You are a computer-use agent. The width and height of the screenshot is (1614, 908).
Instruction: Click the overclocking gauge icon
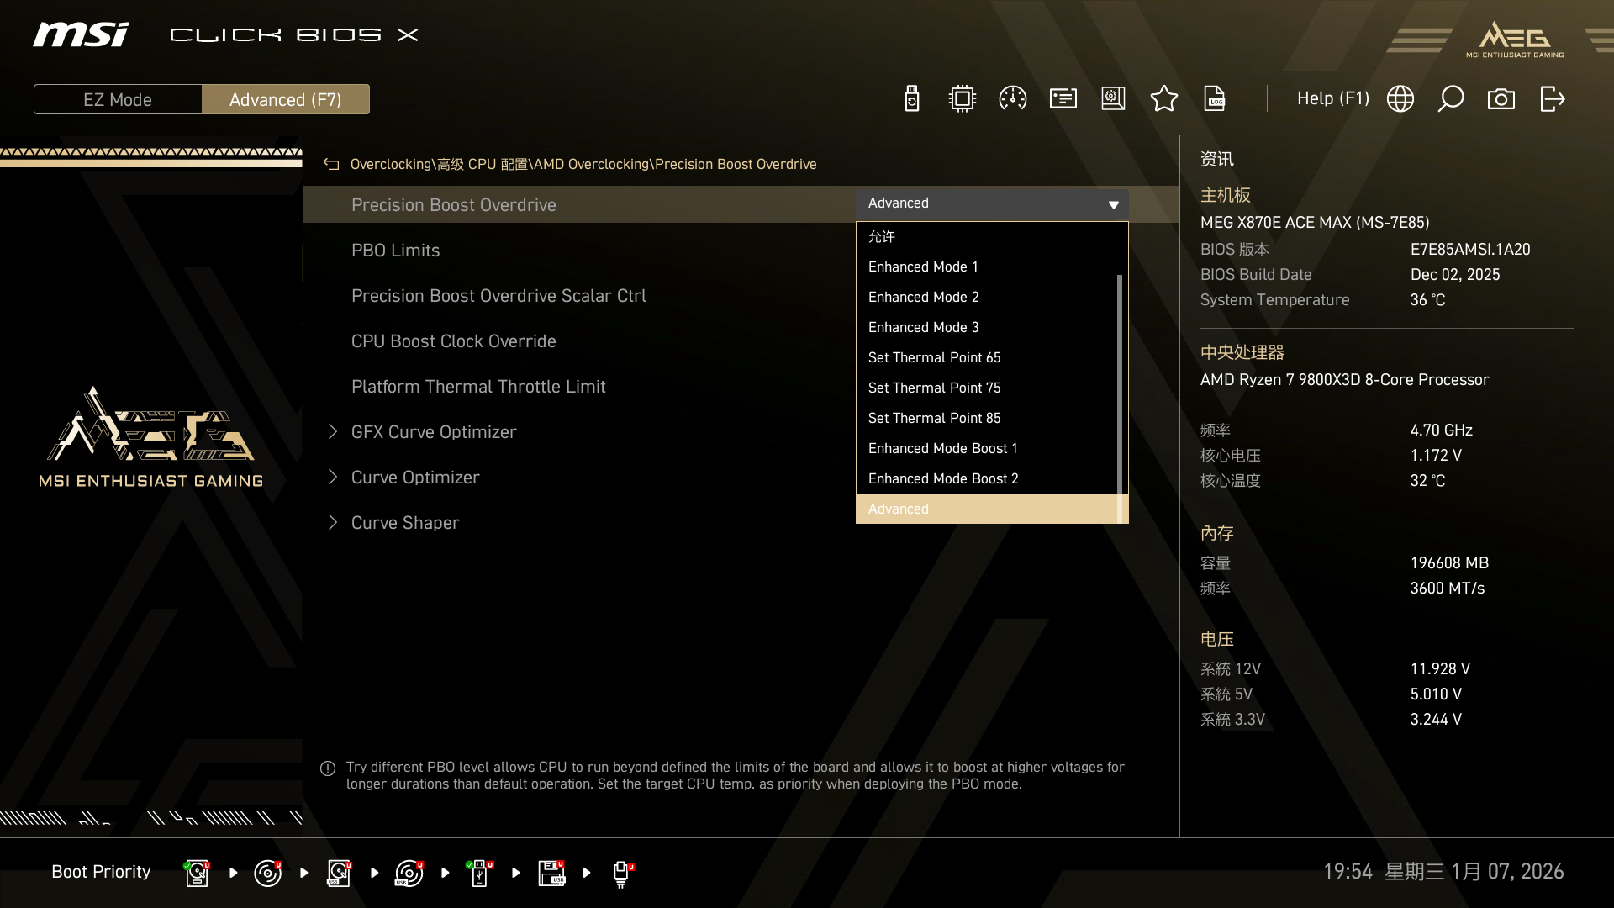click(1012, 99)
